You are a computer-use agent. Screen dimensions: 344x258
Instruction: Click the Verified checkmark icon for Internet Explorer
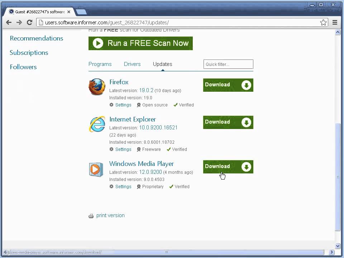[169, 149]
